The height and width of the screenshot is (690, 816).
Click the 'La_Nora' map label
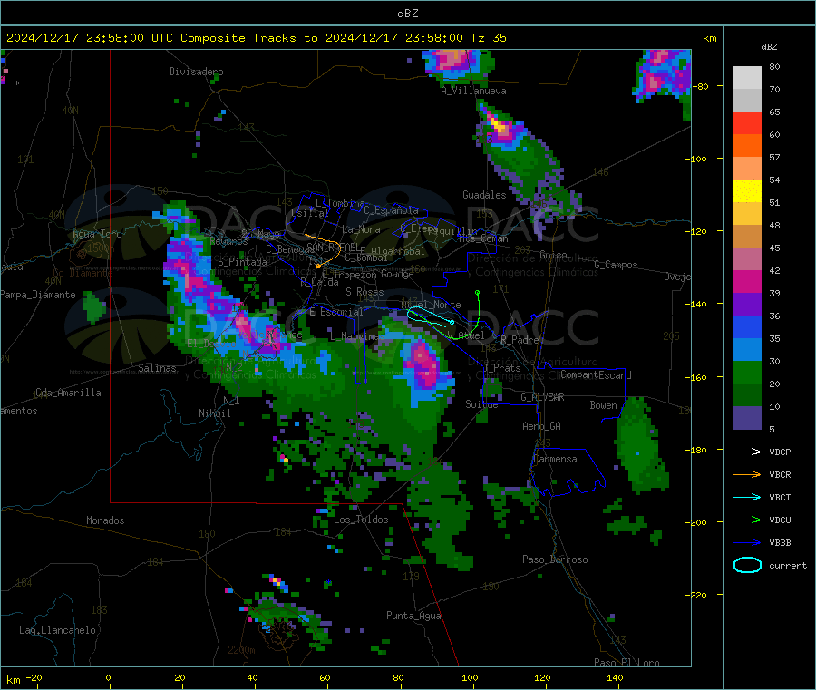pos(361,229)
